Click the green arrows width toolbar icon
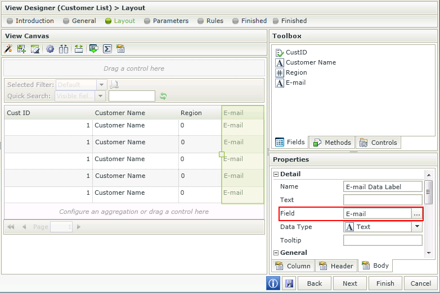The height and width of the screenshot is (293, 440). click(x=79, y=49)
